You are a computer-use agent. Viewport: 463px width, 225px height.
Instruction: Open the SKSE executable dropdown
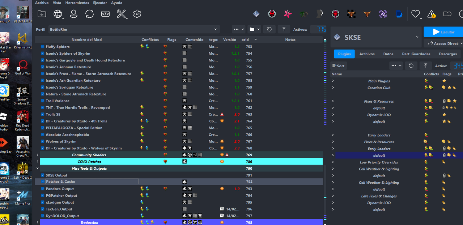coord(375,37)
